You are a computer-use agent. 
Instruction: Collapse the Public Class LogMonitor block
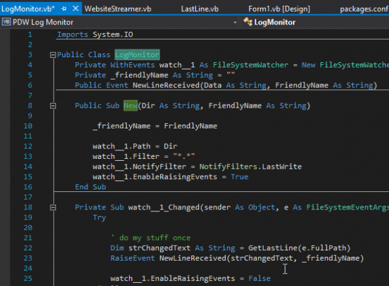pos(53,55)
